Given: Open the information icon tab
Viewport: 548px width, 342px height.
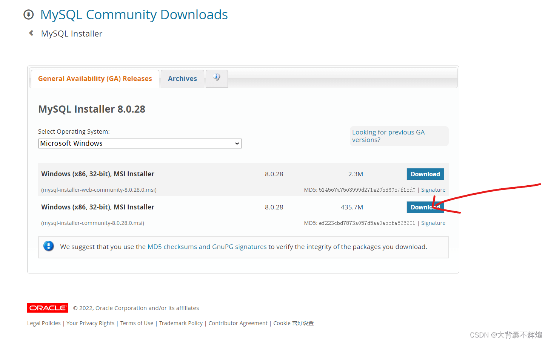Looking at the screenshot, I should pyautogui.click(x=216, y=78).
